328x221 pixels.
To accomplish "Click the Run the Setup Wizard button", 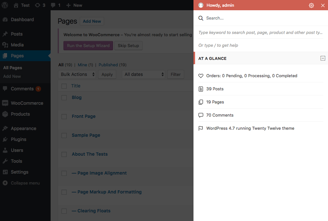I will pos(88,45).
